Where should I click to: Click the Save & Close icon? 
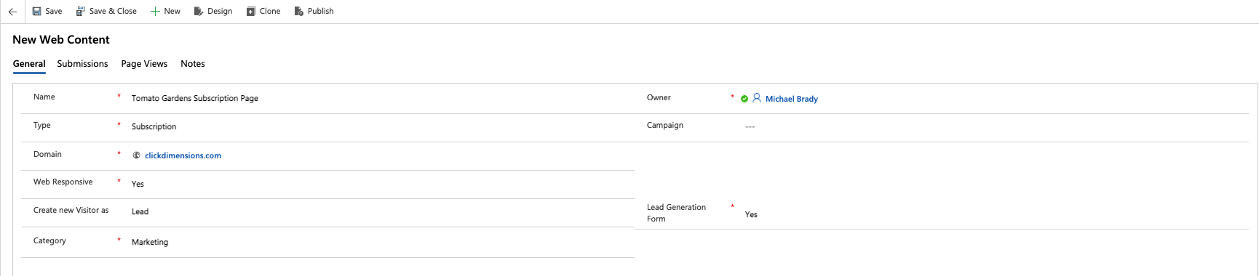click(x=81, y=12)
